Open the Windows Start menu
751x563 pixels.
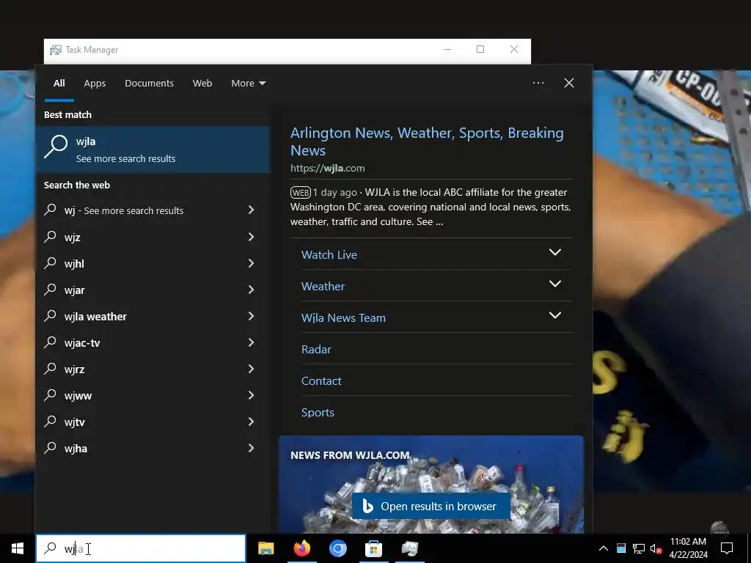18,548
